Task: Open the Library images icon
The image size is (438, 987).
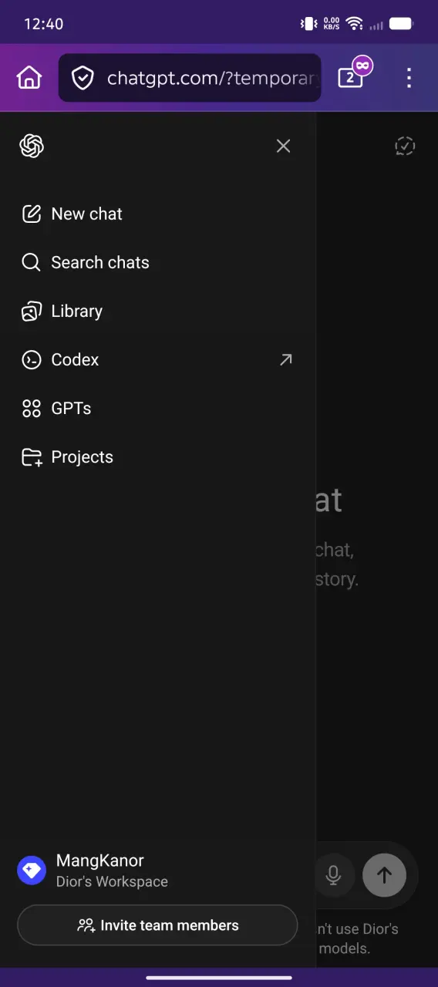Action: click(31, 311)
